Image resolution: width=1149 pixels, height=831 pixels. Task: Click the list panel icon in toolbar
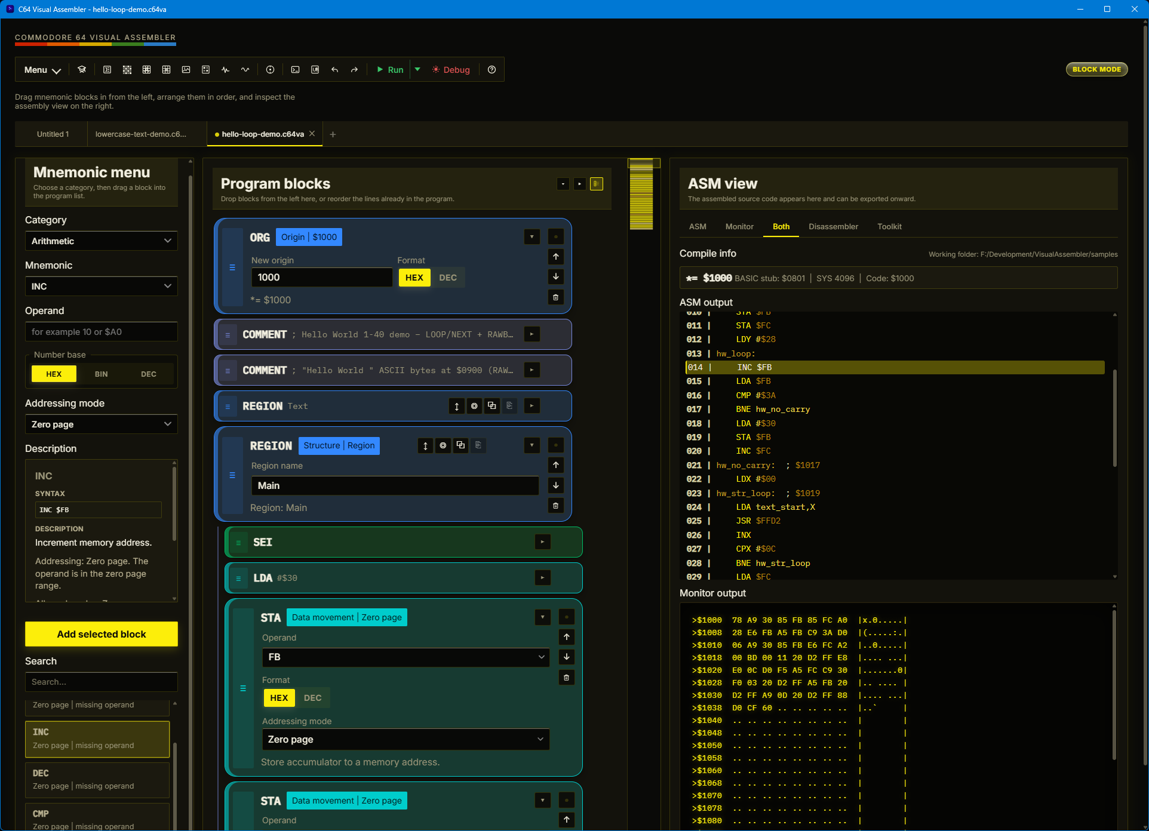point(107,70)
